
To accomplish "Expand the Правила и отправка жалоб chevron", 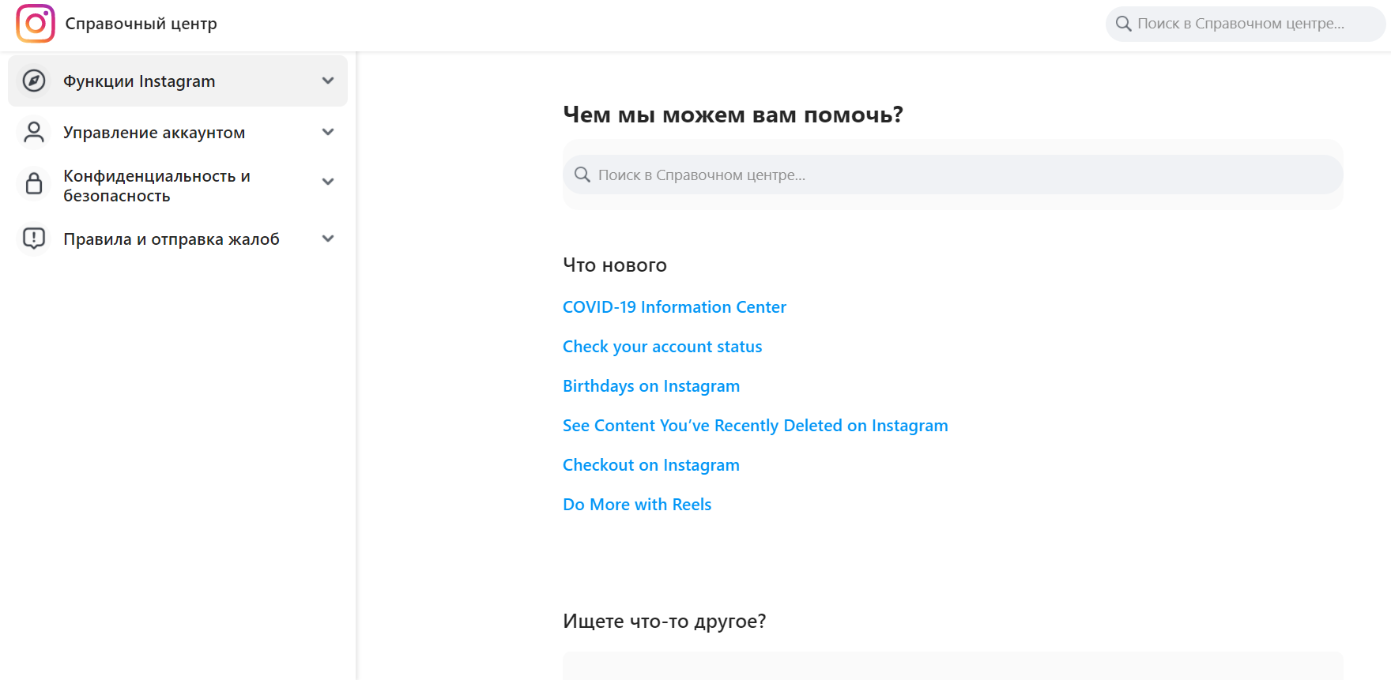I will [x=328, y=239].
